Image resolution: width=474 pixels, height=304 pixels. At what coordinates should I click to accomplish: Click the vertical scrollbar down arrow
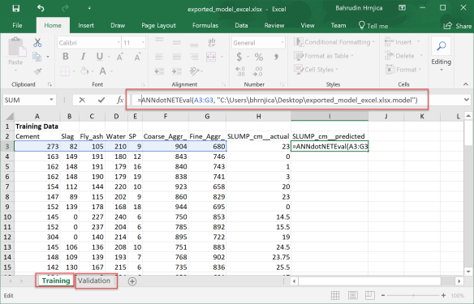tap(468, 272)
